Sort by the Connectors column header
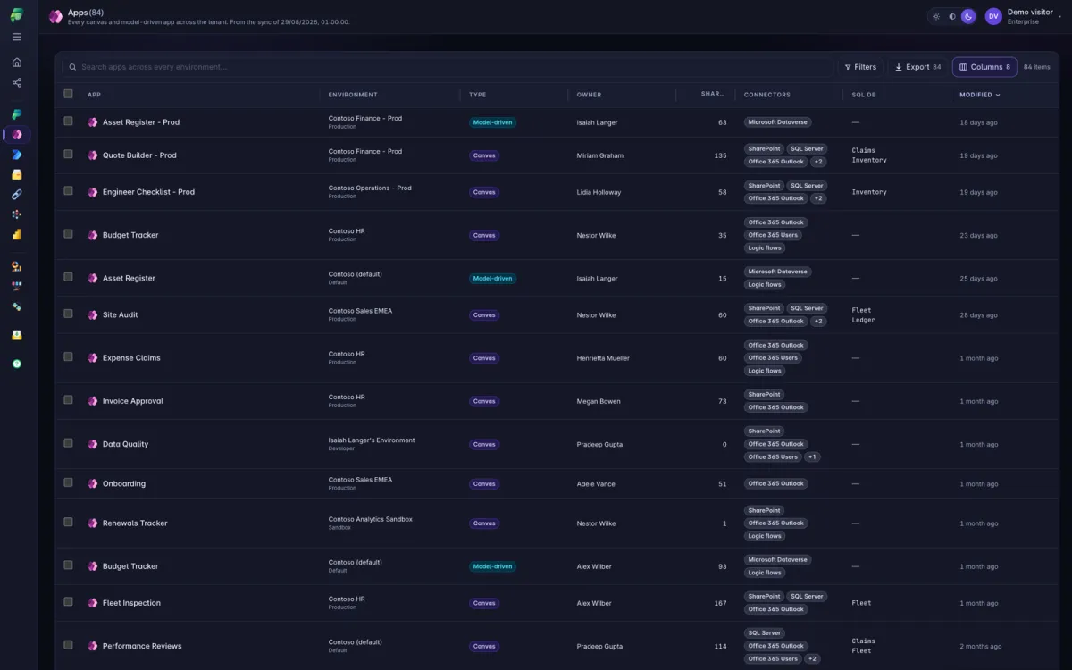Image resolution: width=1072 pixels, height=670 pixels. pyautogui.click(x=766, y=95)
